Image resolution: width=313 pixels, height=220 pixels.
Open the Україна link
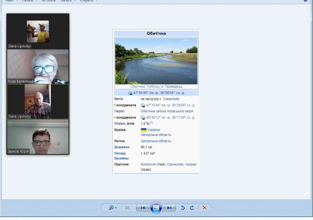click(153, 130)
